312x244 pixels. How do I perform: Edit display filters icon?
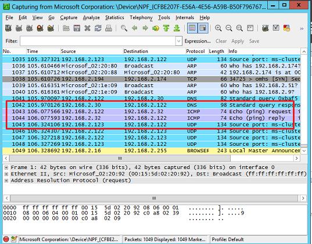(x=276, y=28)
